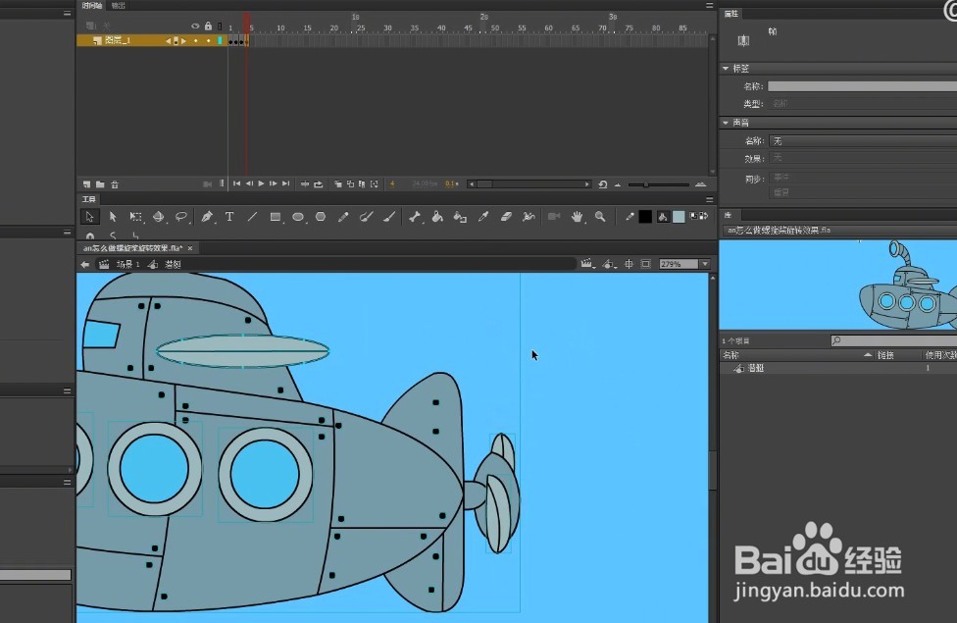Image resolution: width=957 pixels, height=623 pixels.
Task: Open label 类型 dropdown
Action: [863, 104]
